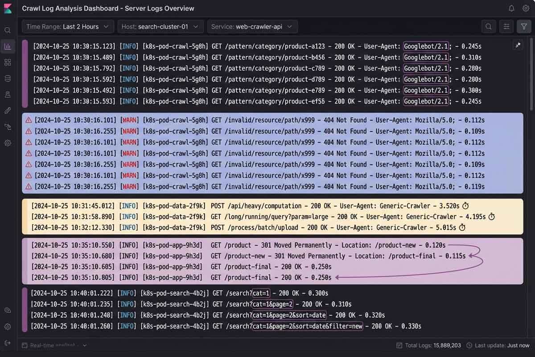The image size is (535, 357).
Task: Open the Real-time dropdown in the status bar
Action: [x=84, y=345]
